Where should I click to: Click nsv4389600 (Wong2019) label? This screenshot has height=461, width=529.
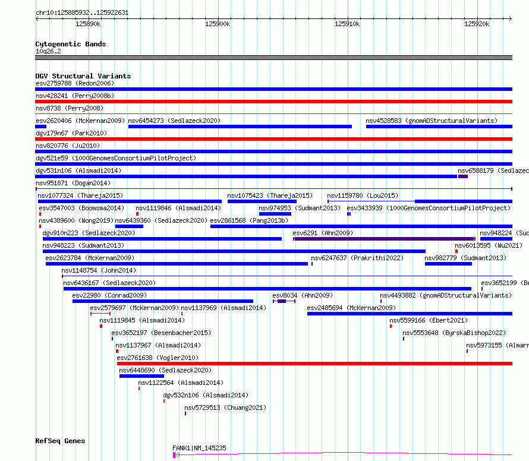(x=76, y=220)
